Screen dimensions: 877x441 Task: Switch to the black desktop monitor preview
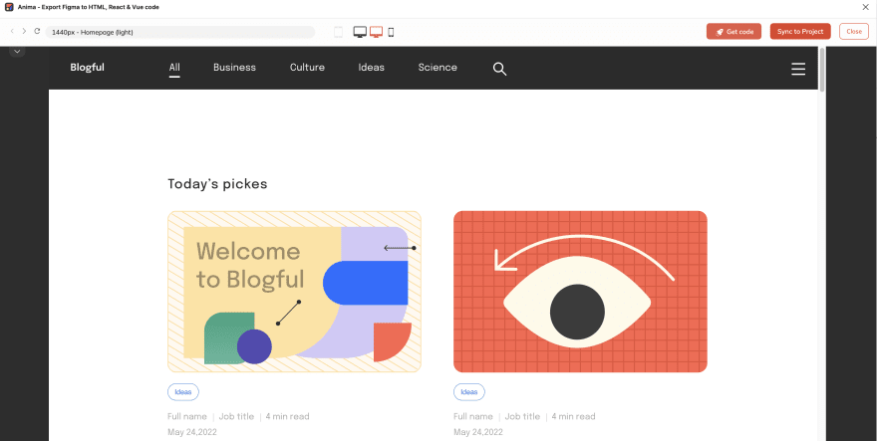coord(360,32)
